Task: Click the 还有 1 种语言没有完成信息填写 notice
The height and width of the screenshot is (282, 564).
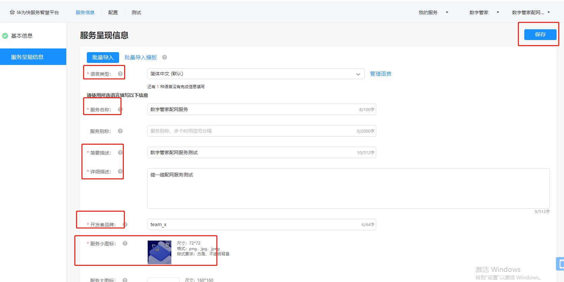Action: click(x=176, y=86)
